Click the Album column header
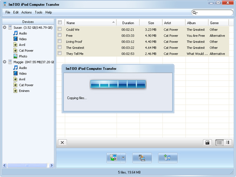 [x=197, y=23]
